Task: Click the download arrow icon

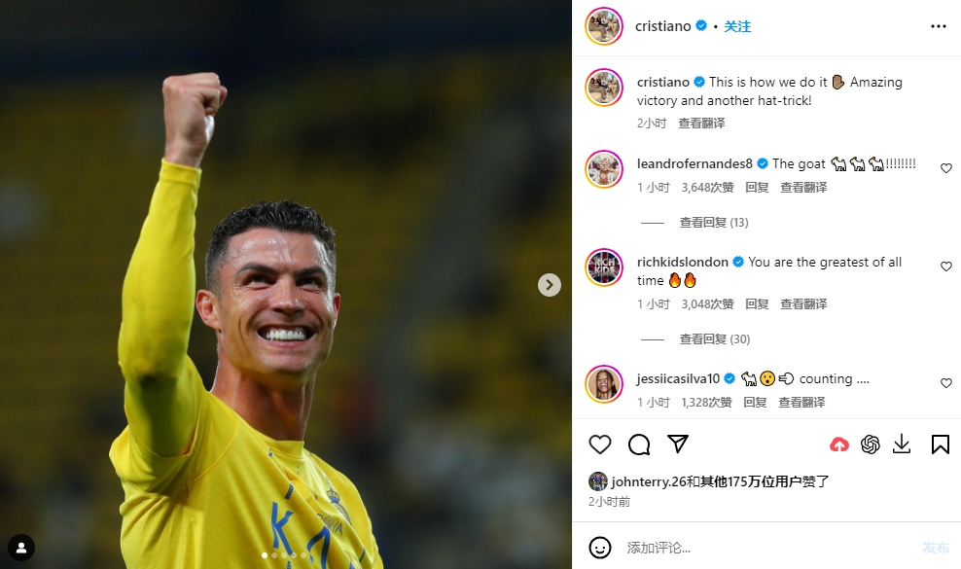Action: point(902,444)
